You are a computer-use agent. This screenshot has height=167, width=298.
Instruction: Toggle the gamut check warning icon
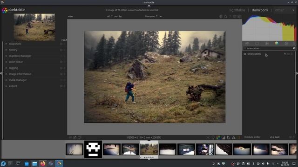coord(234,138)
